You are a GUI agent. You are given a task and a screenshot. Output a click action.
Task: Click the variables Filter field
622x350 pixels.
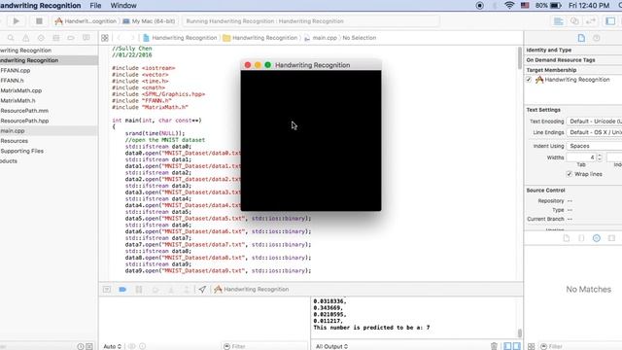263,346
